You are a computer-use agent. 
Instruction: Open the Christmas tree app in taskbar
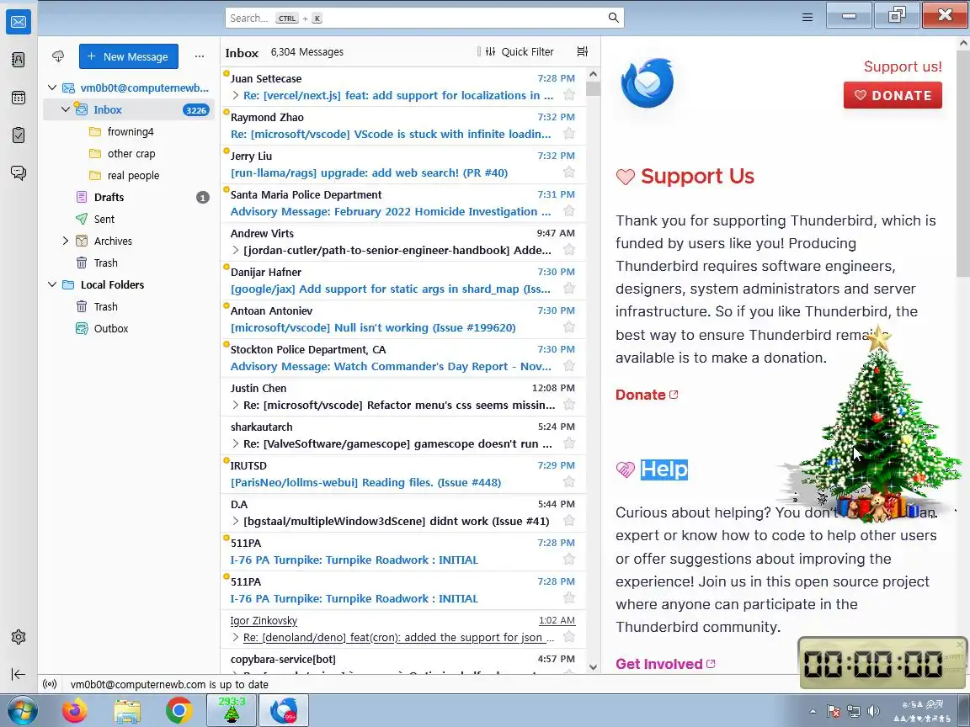pyautogui.click(x=232, y=710)
